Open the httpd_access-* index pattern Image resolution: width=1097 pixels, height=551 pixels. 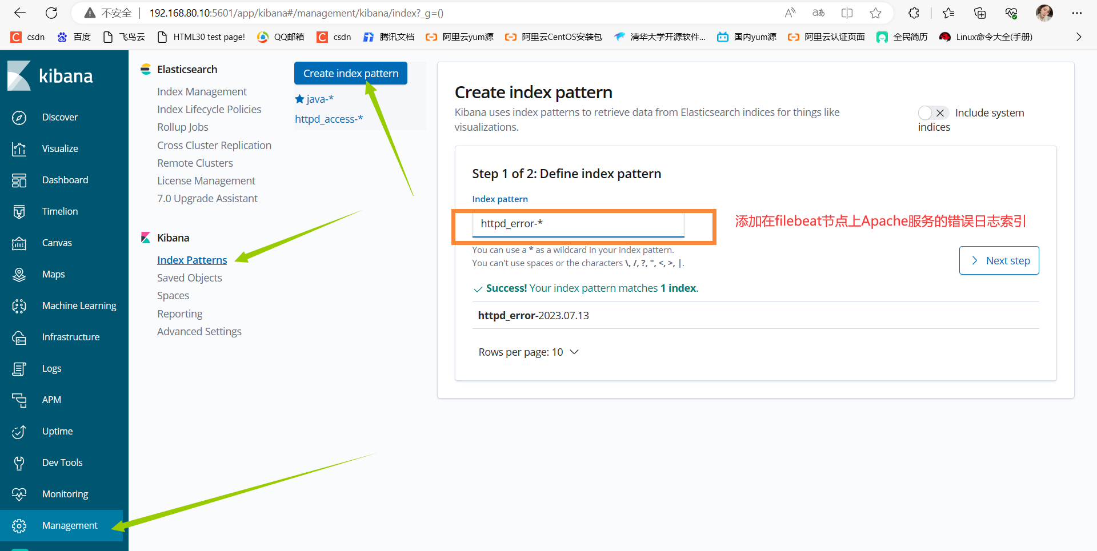click(x=329, y=119)
